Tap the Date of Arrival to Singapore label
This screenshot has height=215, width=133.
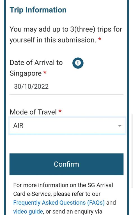(36, 68)
